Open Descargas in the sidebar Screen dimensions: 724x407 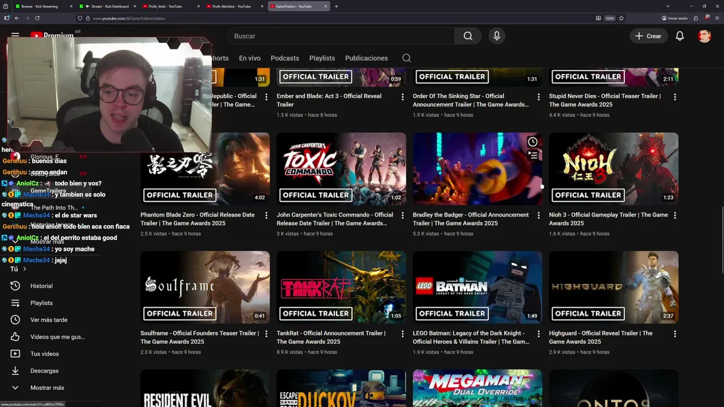coord(44,371)
